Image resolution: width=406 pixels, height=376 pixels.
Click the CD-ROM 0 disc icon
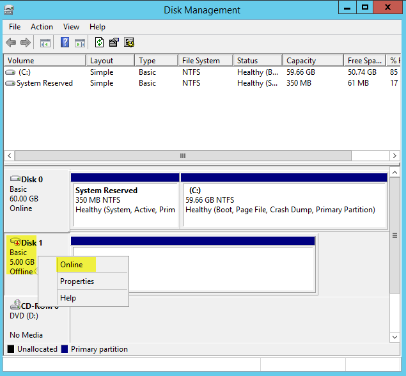pos(15,305)
